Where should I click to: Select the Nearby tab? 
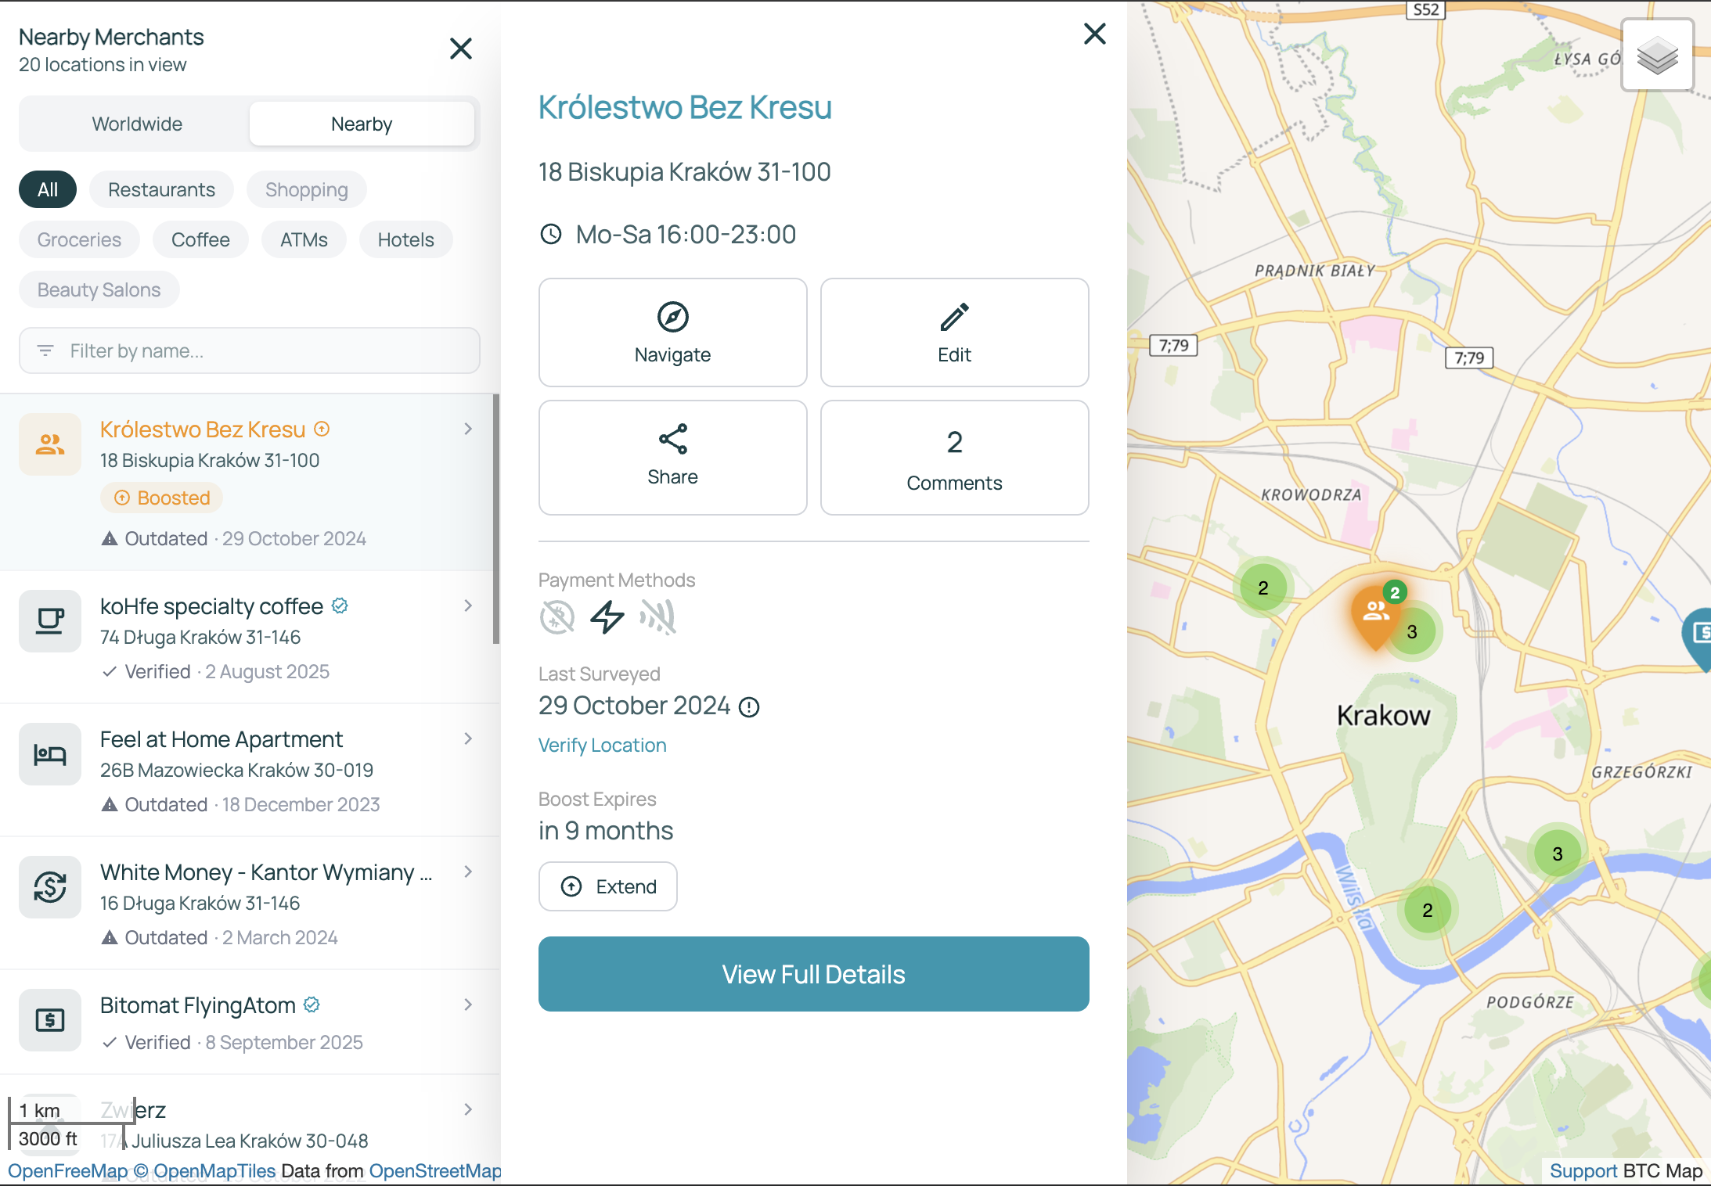tap(362, 123)
